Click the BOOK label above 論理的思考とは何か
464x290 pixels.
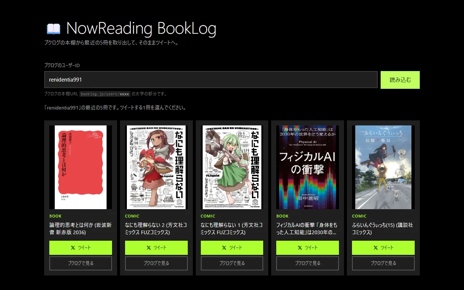(x=55, y=216)
